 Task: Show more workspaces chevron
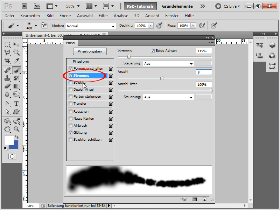[x=203, y=6]
